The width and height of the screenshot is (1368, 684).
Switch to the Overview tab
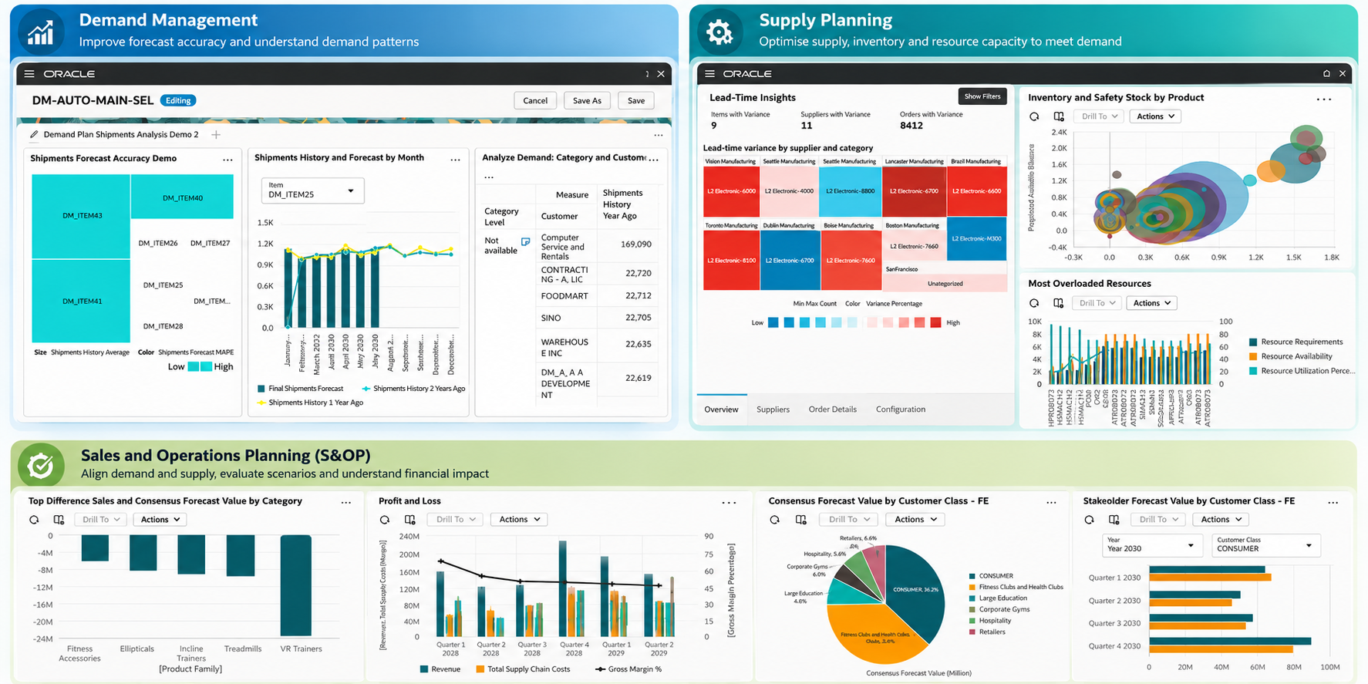point(721,409)
